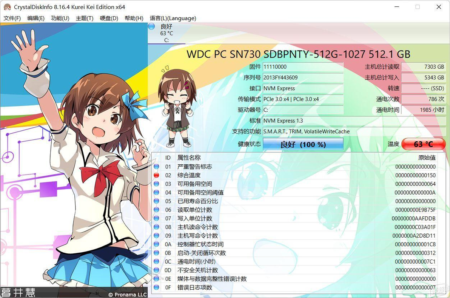This screenshot has height=298, width=450.
Task: Select the 读取单位计数 attribute row text
Action: click(194, 210)
